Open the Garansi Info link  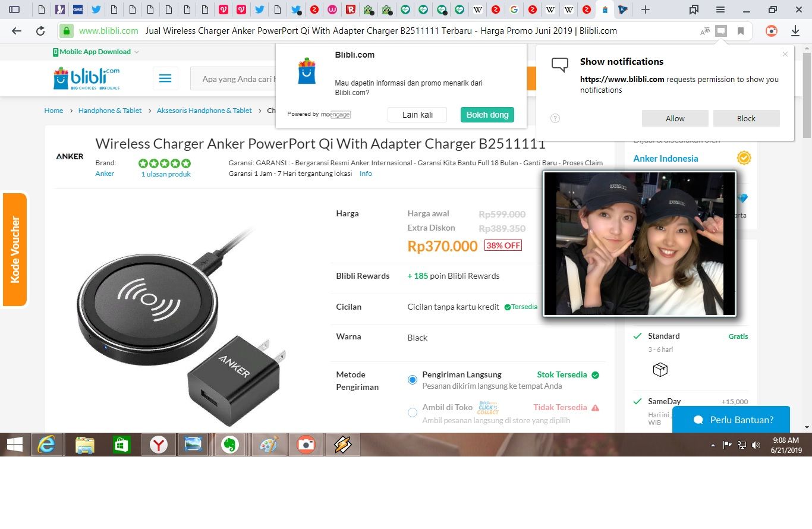click(366, 174)
